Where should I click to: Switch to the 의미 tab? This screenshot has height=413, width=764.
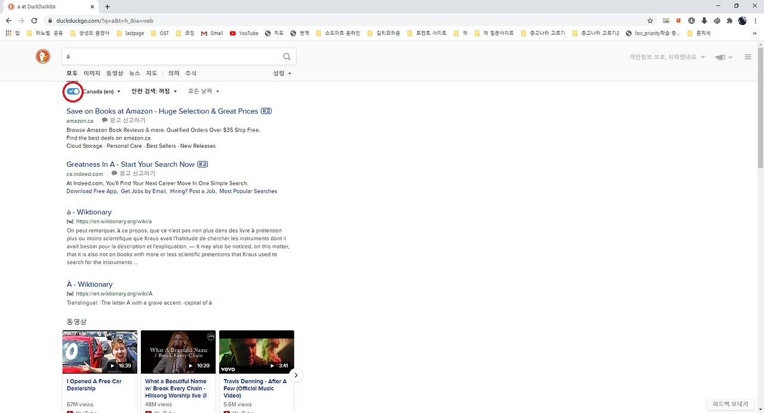tap(174, 73)
